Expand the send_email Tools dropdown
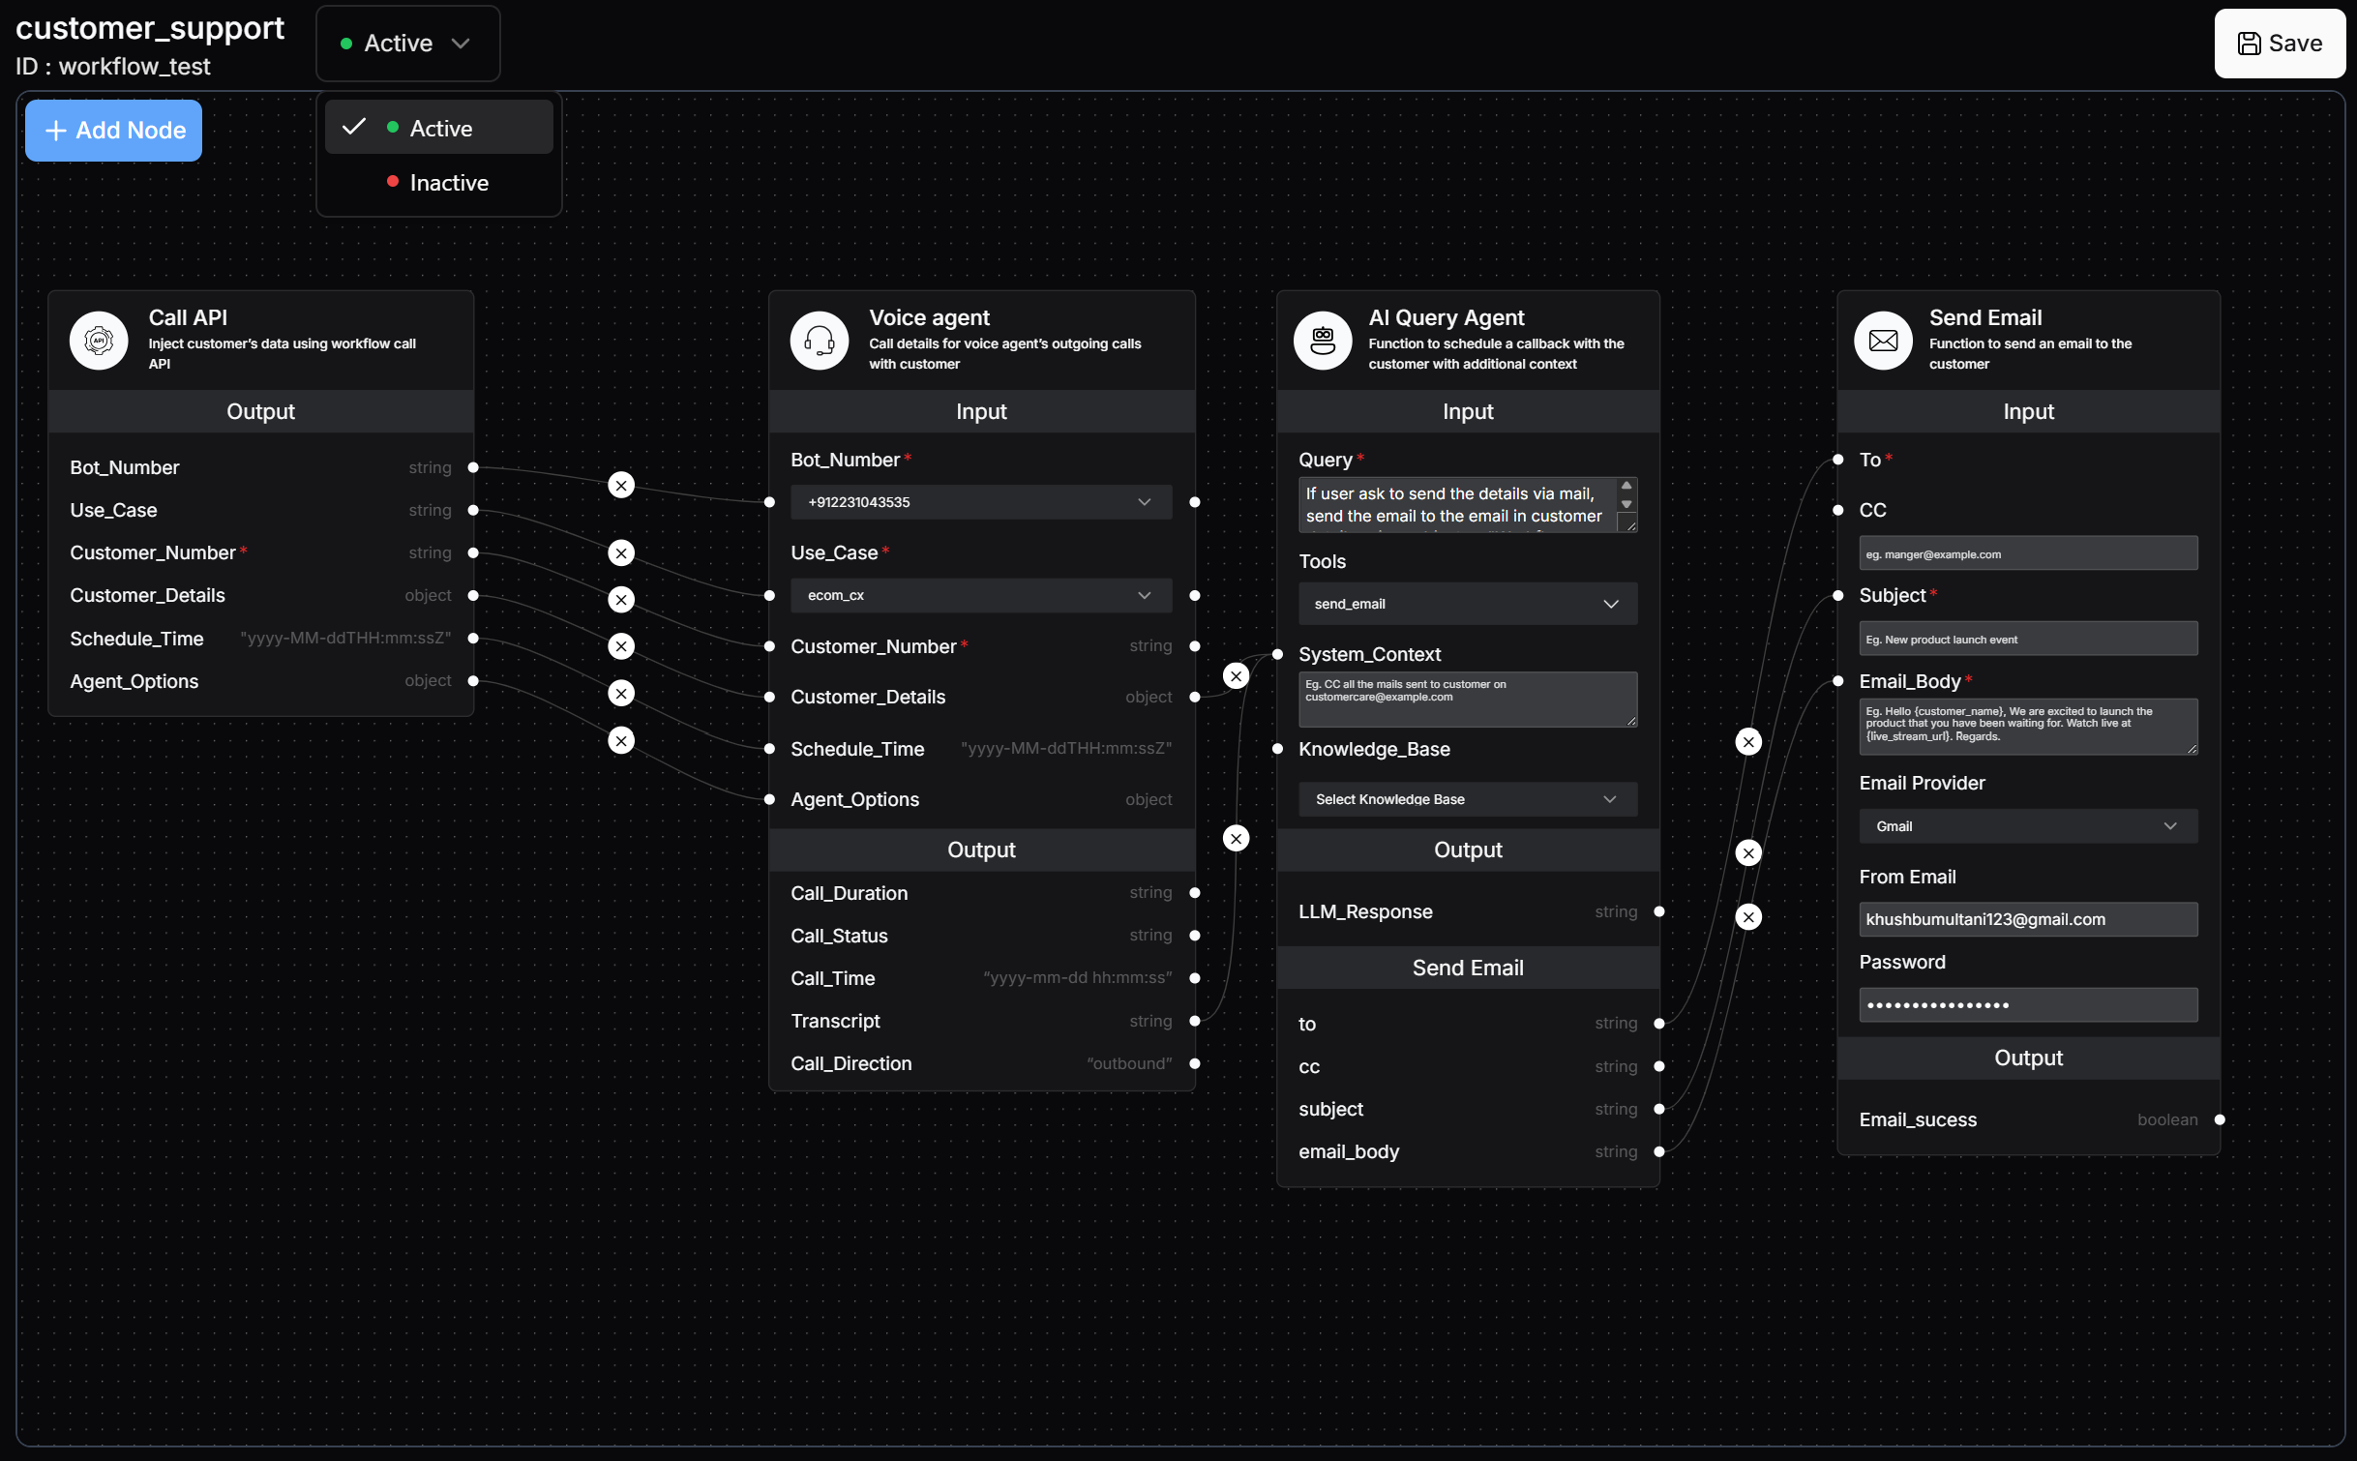The height and width of the screenshot is (1461, 2357). point(1467,604)
